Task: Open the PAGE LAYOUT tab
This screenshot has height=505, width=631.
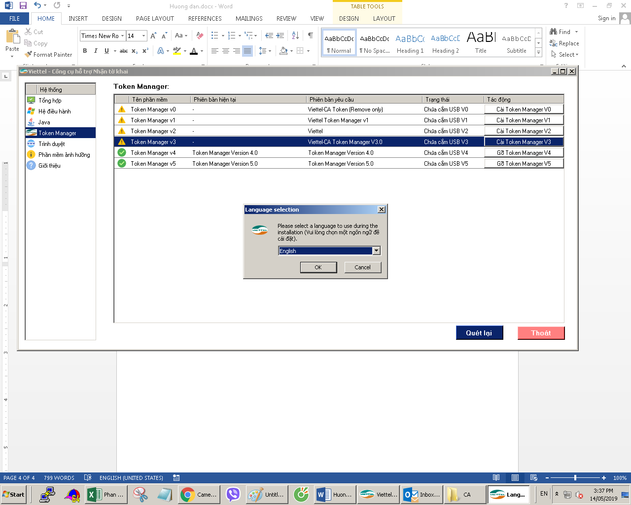Action: coord(155,18)
